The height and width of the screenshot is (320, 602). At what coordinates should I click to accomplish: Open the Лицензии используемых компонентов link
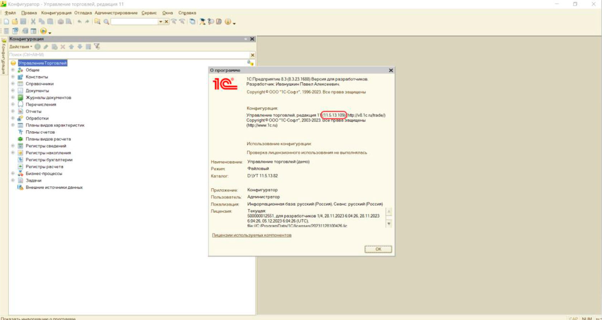click(x=252, y=235)
